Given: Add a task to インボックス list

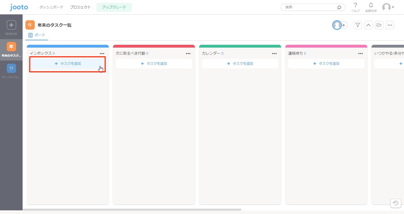Looking at the screenshot, I should 68,64.
